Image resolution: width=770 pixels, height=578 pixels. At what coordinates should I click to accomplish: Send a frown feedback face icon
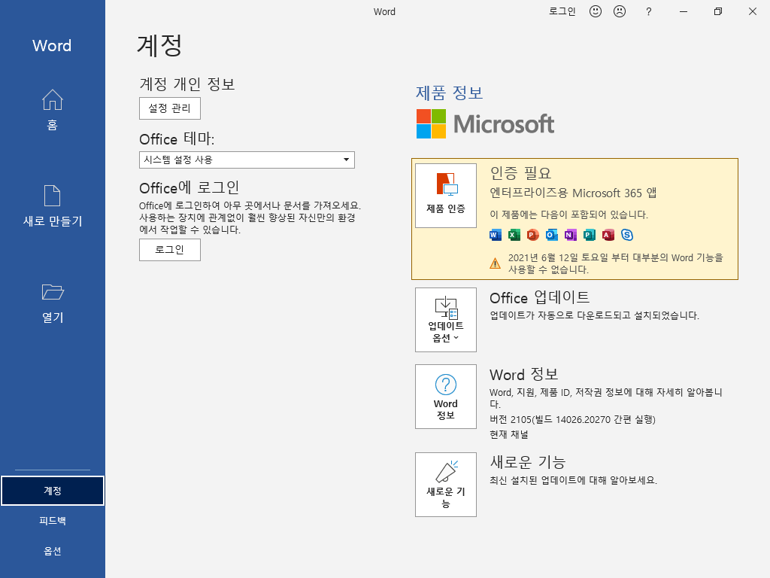pyautogui.click(x=620, y=11)
